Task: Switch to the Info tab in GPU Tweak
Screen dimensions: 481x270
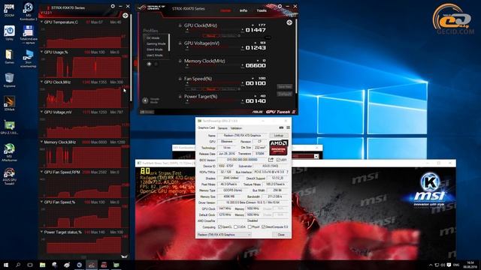Action: click(244, 10)
